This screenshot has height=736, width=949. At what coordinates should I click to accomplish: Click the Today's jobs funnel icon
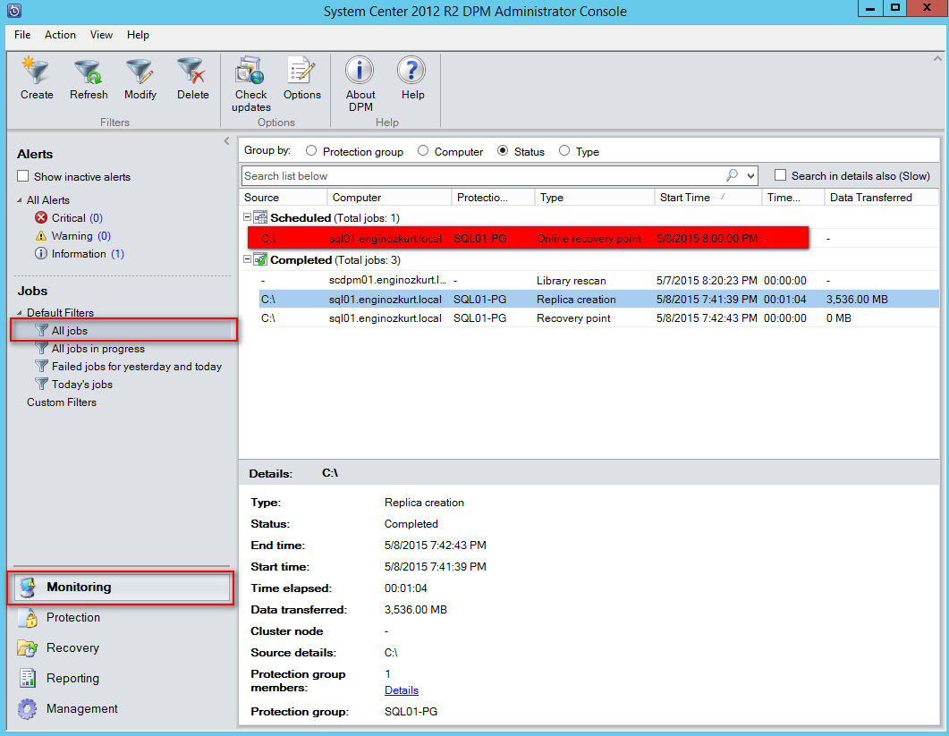(41, 385)
